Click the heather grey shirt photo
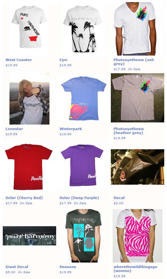Image resolution: width=167 pixels, height=279 pixels. pos(137,98)
